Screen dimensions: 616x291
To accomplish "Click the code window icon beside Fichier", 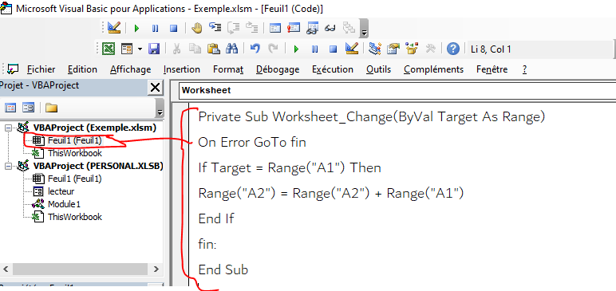I will [13, 69].
